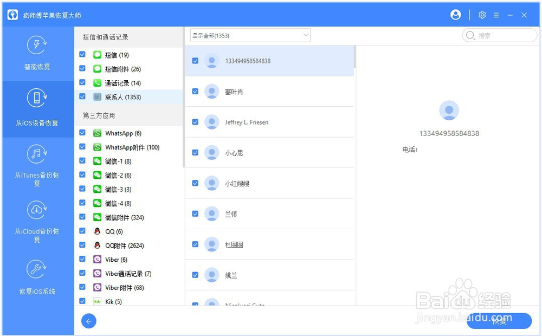Click the Viber app icon
Image resolution: width=542 pixels, height=336 pixels.
coord(98,259)
